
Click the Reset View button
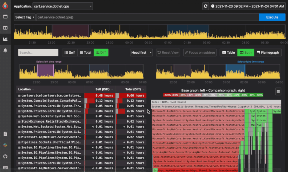tap(168, 52)
